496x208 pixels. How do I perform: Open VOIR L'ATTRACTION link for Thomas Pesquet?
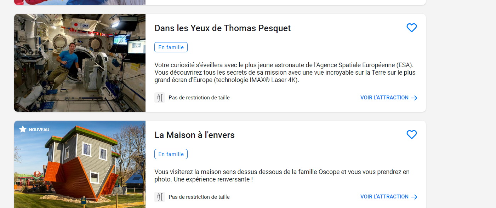coord(389,98)
